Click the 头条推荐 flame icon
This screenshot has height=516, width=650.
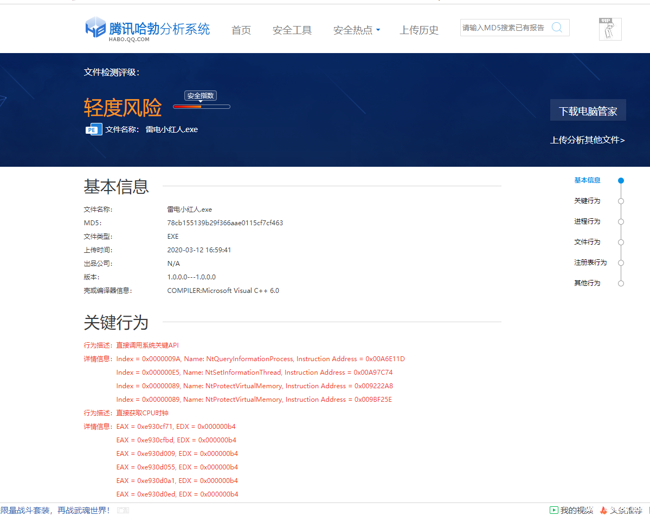pos(603,510)
